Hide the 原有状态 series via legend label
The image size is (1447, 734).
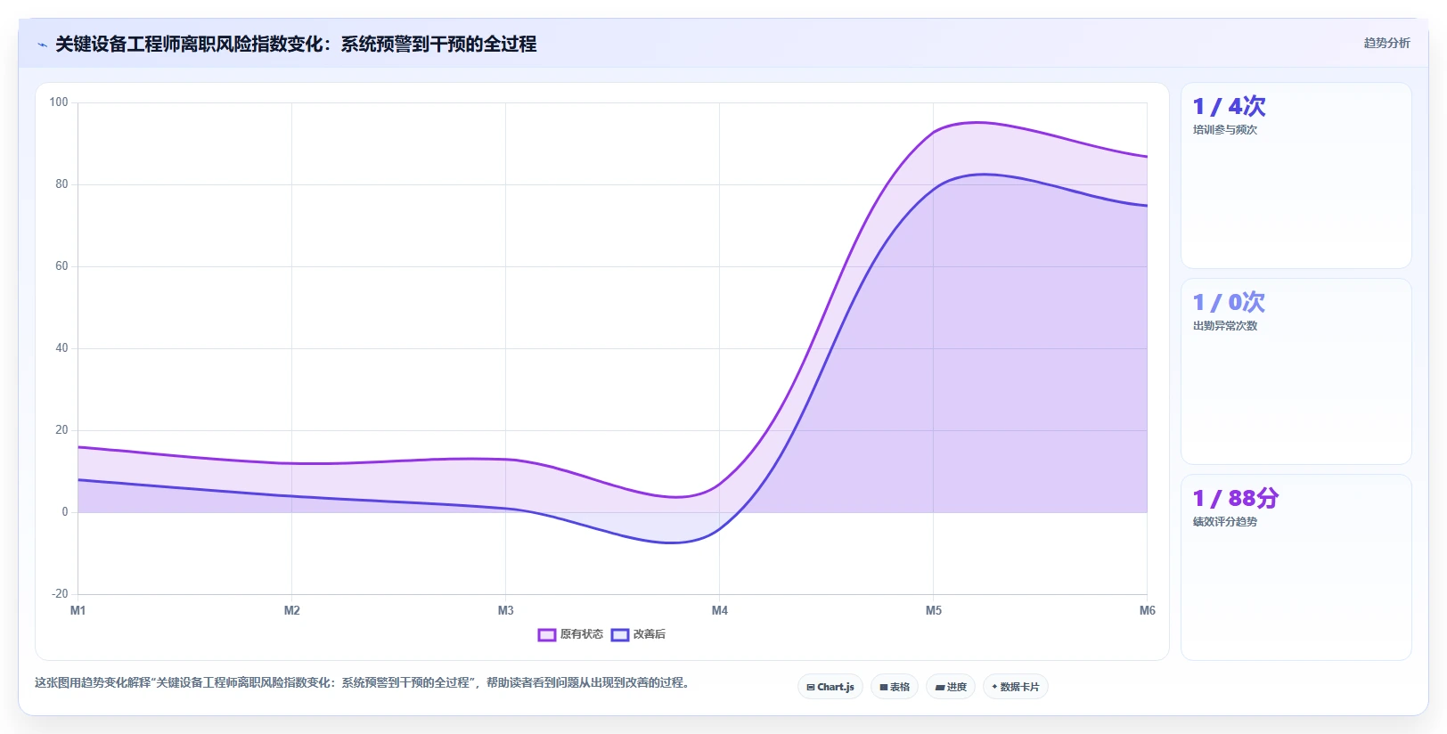(x=582, y=634)
